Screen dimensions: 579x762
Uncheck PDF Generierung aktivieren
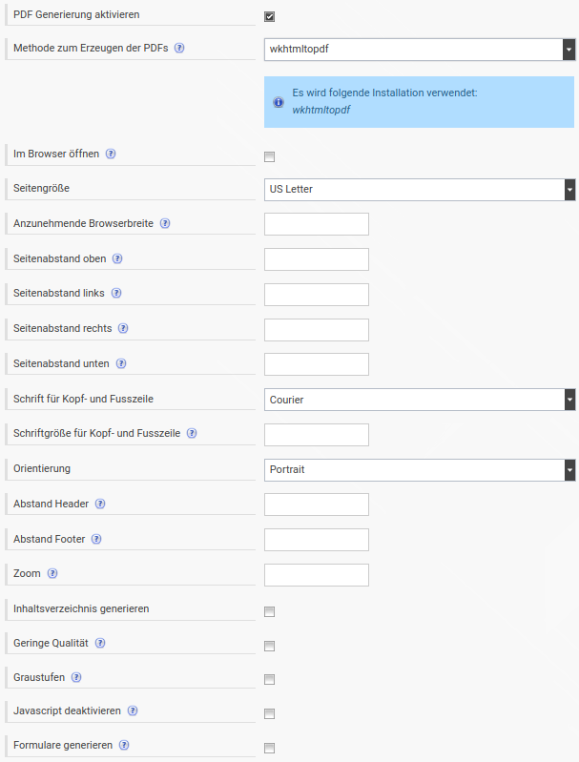[269, 16]
